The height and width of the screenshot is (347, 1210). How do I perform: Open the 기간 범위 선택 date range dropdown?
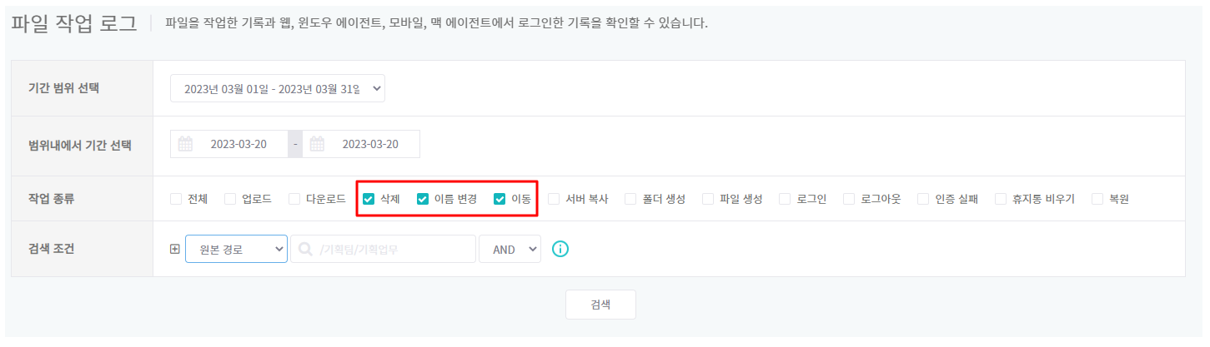point(278,89)
